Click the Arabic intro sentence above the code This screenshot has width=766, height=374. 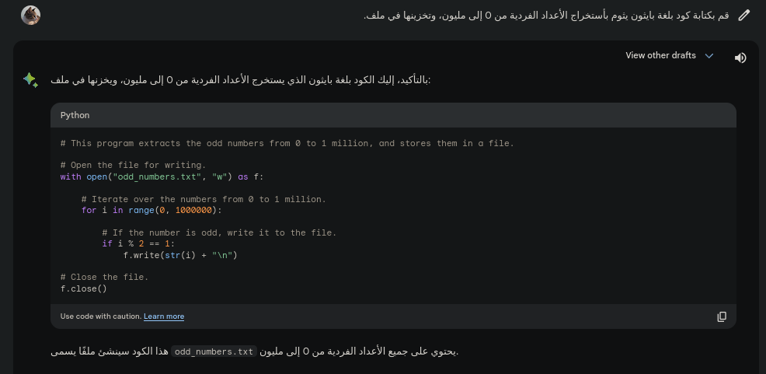point(241,80)
